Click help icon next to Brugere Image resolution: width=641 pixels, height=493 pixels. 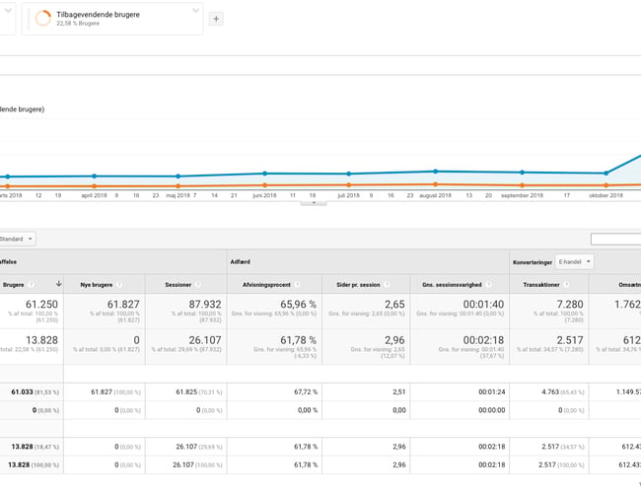(32, 284)
